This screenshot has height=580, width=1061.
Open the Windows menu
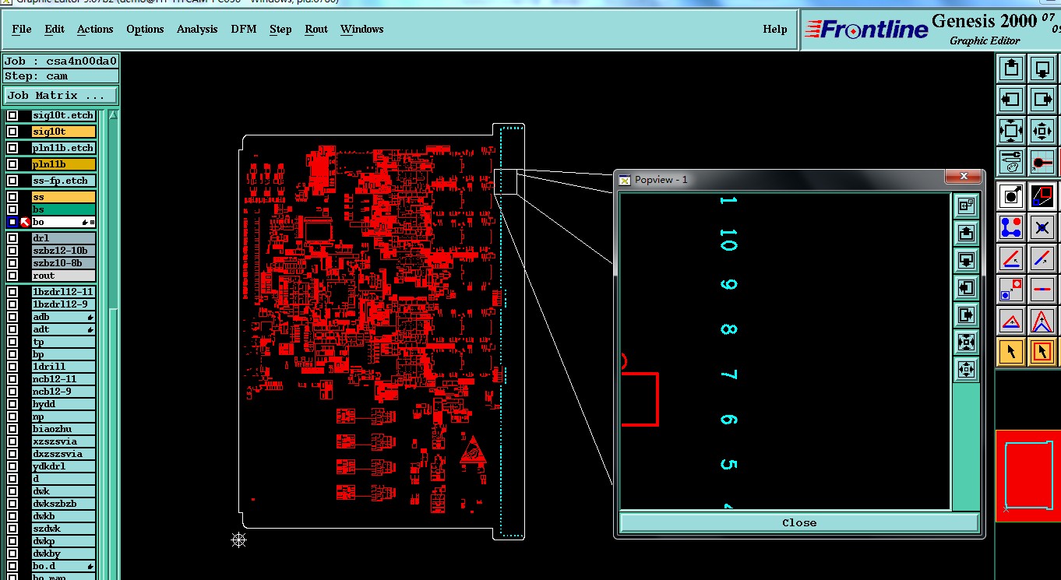(x=361, y=29)
